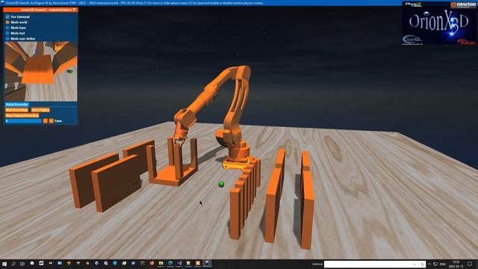The width and height of the screenshot is (478, 269).
Task: Open Task View on the taskbar
Action: [x=22, y=264]
